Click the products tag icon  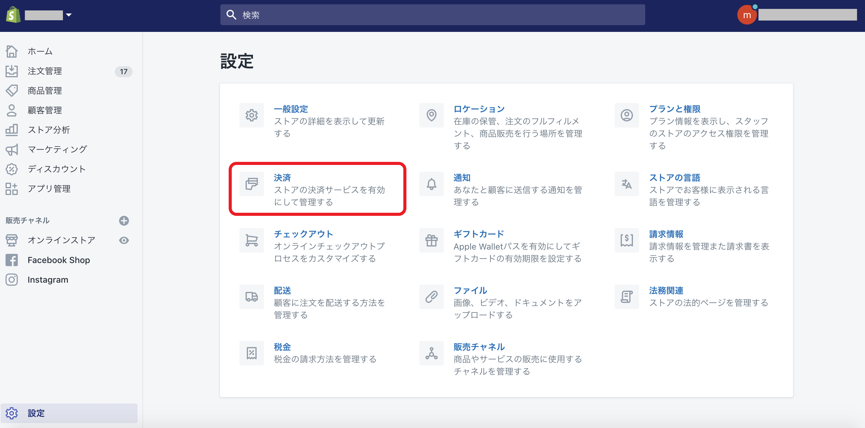point(12,90)
